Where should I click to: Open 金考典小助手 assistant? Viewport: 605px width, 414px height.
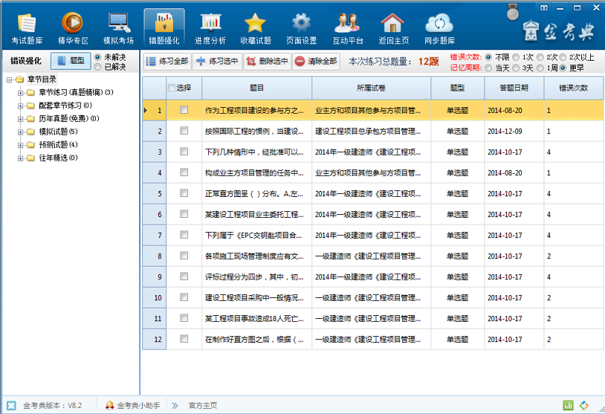[132, 405]
